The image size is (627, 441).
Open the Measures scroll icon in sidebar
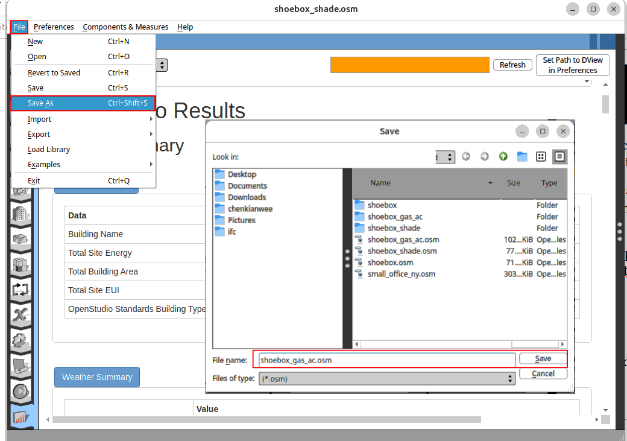(21, 366)
